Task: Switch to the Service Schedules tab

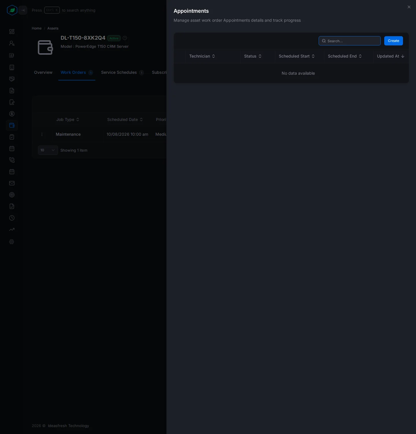Action: tap(122, 72)
